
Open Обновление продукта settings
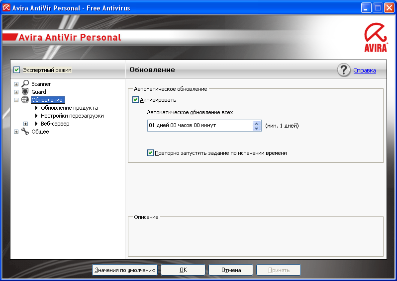[69, 108]
